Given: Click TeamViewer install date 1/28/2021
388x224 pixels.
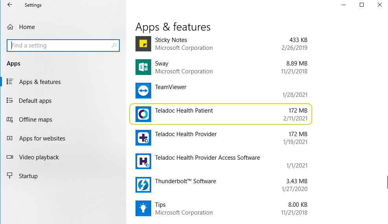Looking at the screenshot, I should pyautogui.click(x=295, y=95).
